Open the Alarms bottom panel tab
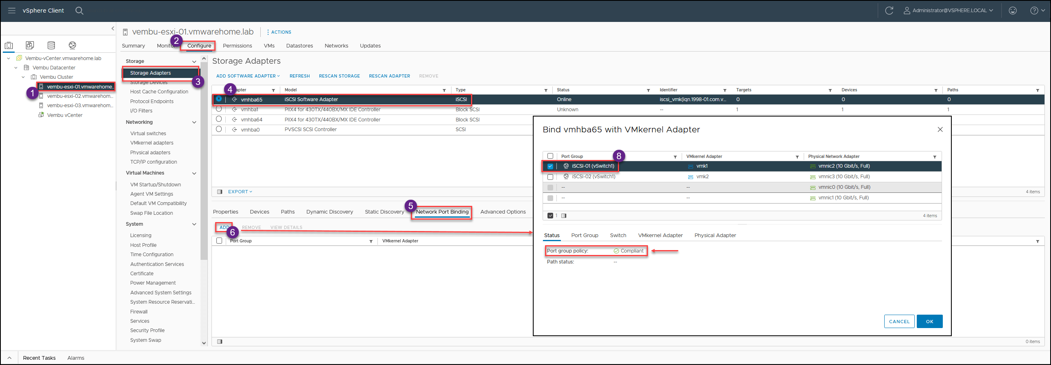1051x365 pixels. [x=76, y=358]
